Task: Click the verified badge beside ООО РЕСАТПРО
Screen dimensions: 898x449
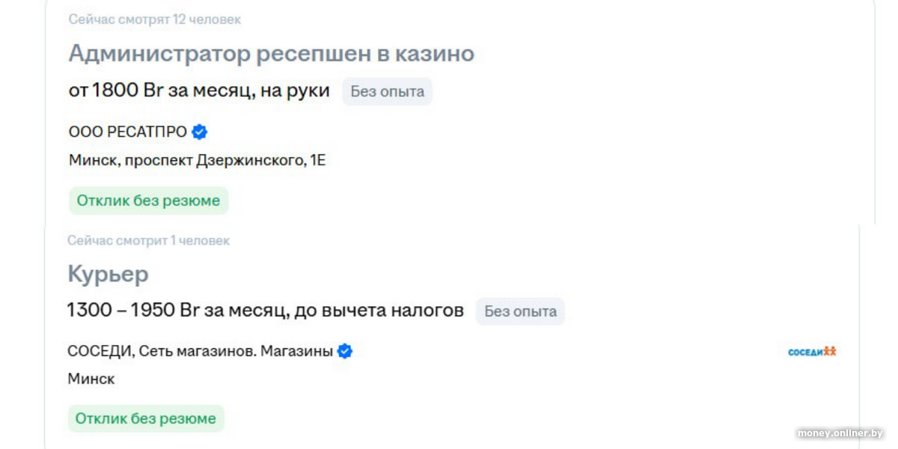Action: (x=199, y=132)
